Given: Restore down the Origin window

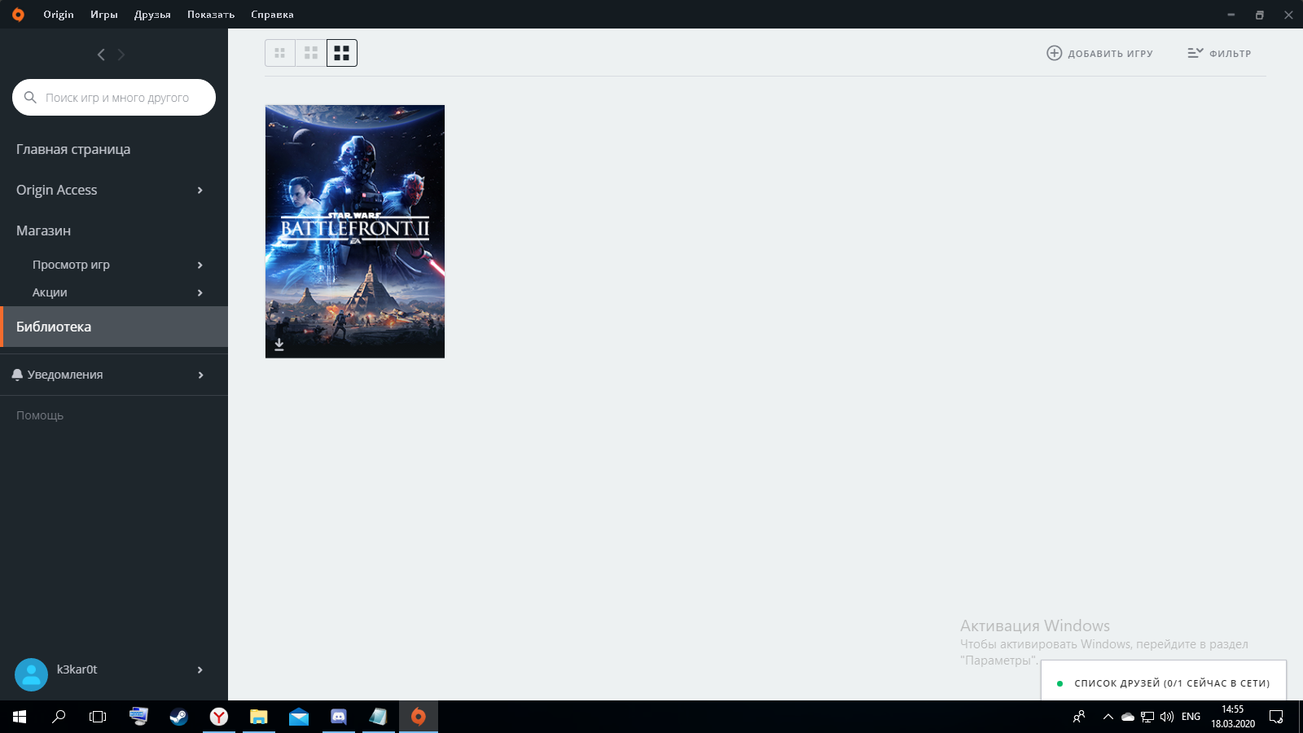Looking at the screenshot, I should tap(1260, 15).
